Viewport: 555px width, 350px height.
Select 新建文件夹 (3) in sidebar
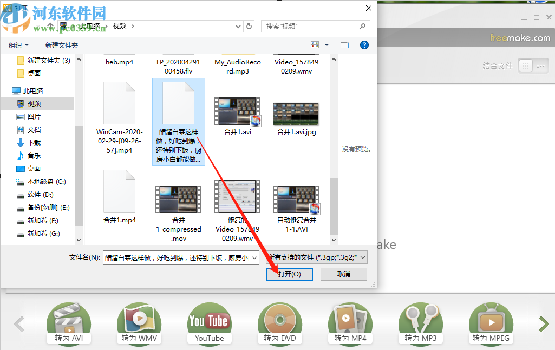44,61
